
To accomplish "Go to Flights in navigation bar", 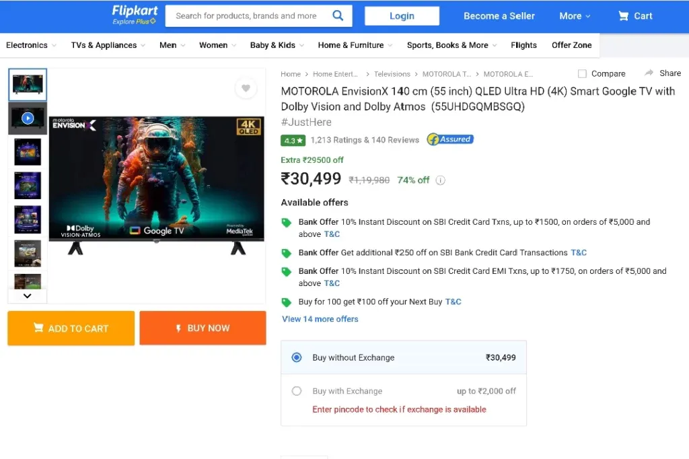I will 523,45.
